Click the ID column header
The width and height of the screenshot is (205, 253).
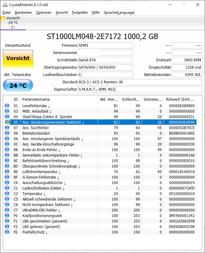pos(16,99)
